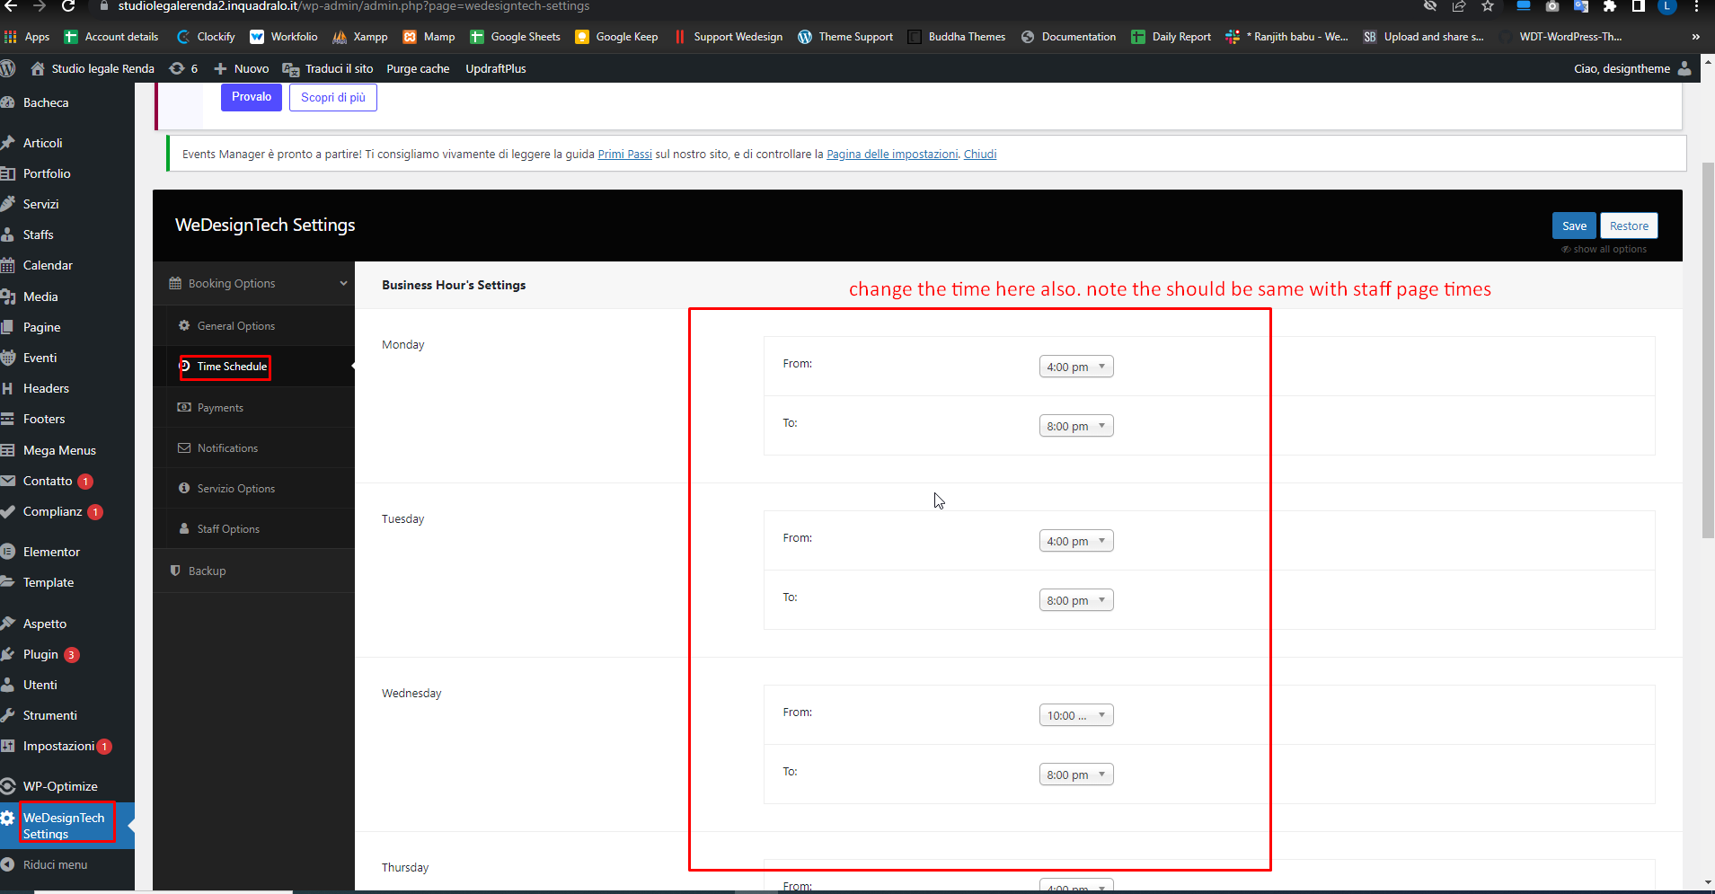Collapse sidebar with Riduci menu
This screenshot has width=1715, height=894.
point(45,865)
